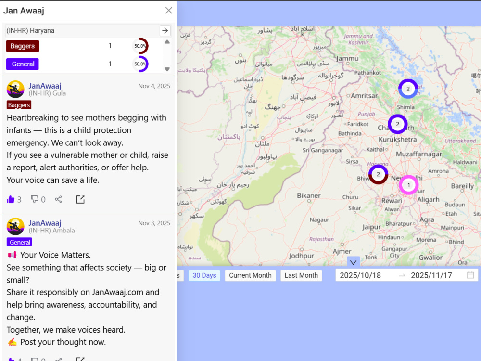Viewport: 481px width, 361px height.
Task: Close the Jan Awaaj panel
Action: (x=169, y=11)
